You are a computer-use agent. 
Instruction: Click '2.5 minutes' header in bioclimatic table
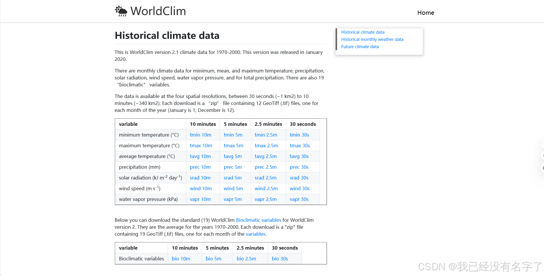(x=250, y=248)
